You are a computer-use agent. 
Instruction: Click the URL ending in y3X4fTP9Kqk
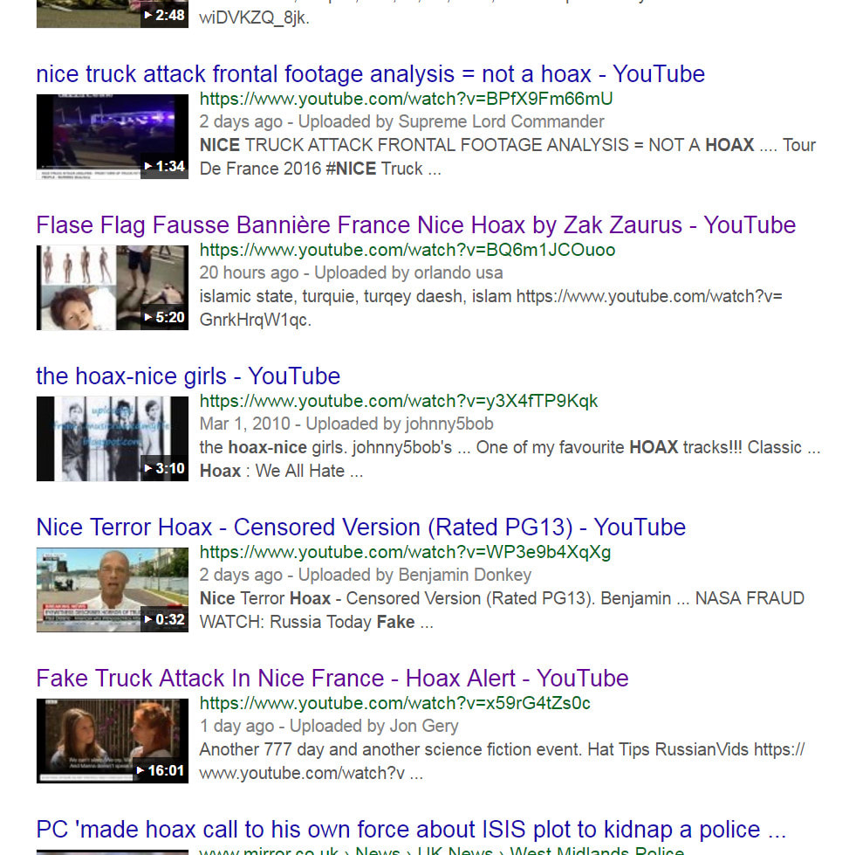(x=399, y=401)
